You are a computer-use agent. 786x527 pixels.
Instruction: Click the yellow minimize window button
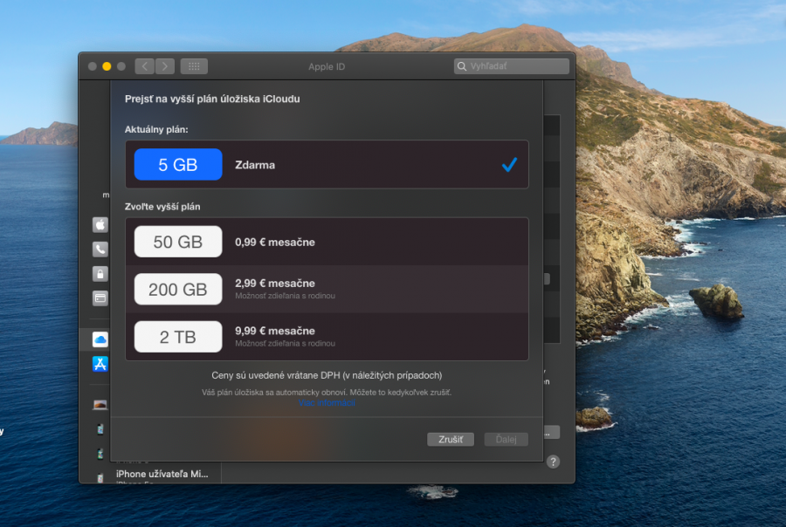pos(107,66)
